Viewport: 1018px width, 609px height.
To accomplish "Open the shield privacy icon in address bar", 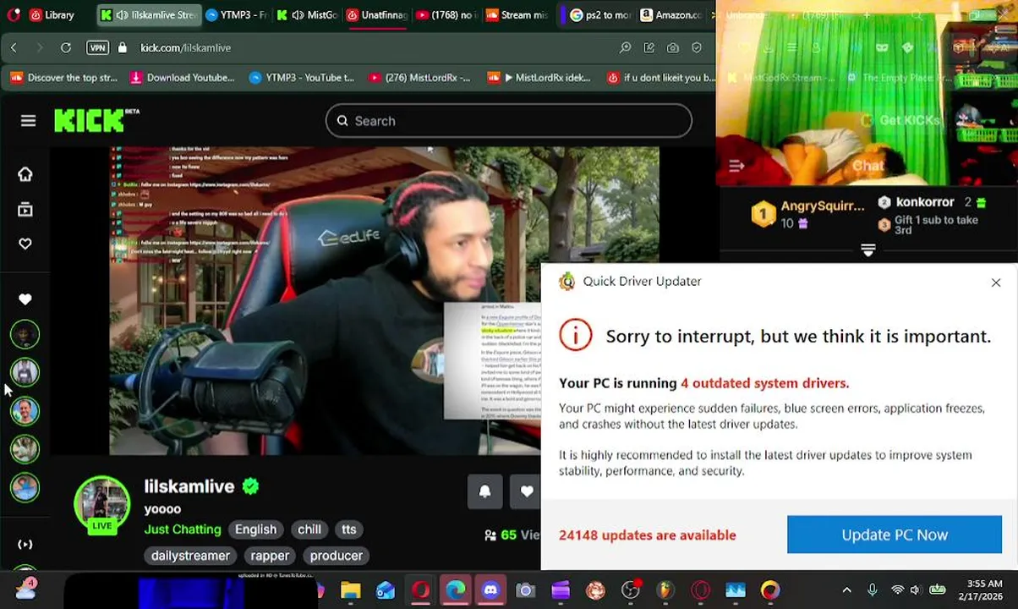I will 696,48.
